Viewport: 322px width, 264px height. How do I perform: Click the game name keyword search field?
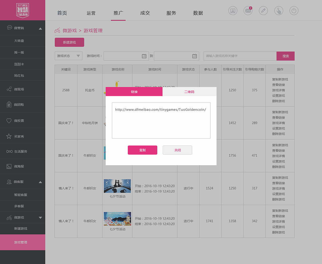[x=240, y=56]
